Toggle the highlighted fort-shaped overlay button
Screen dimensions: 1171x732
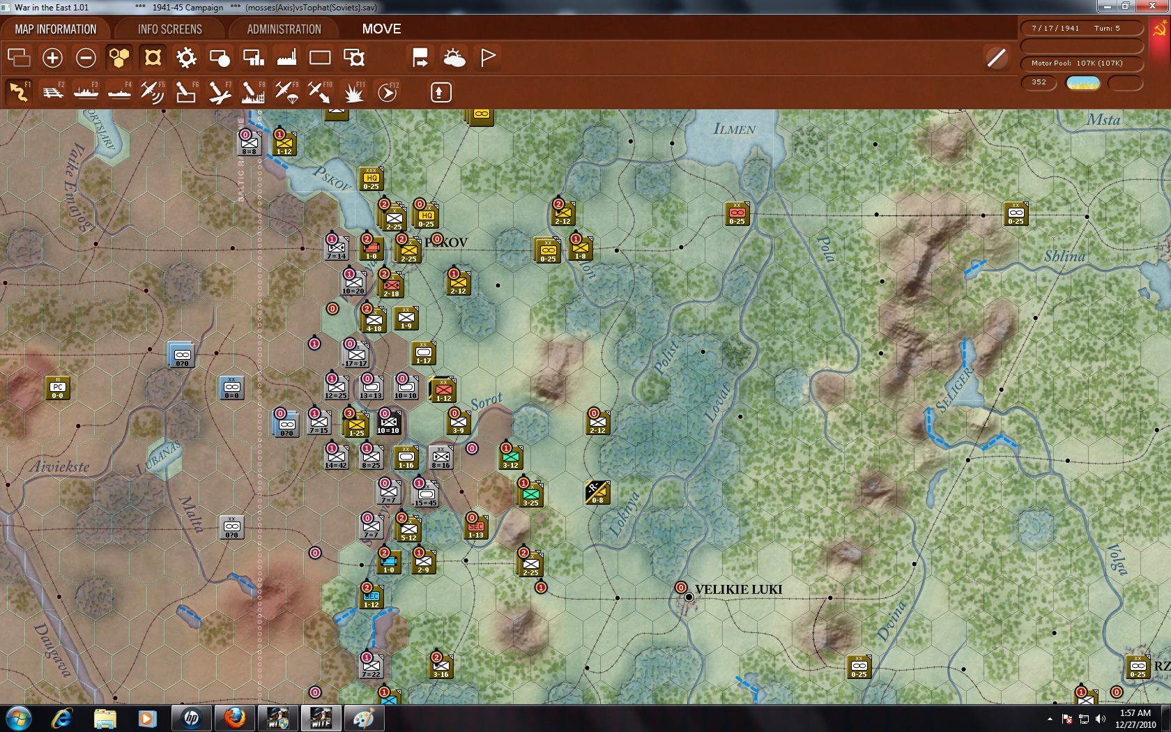153,57
